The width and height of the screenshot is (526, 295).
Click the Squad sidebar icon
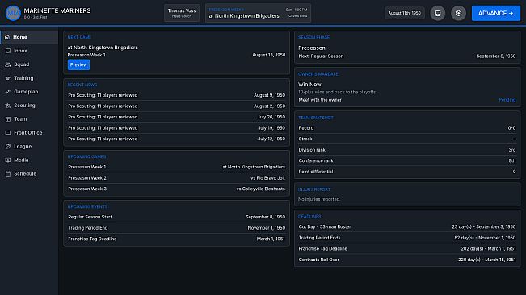pos(8,64)
